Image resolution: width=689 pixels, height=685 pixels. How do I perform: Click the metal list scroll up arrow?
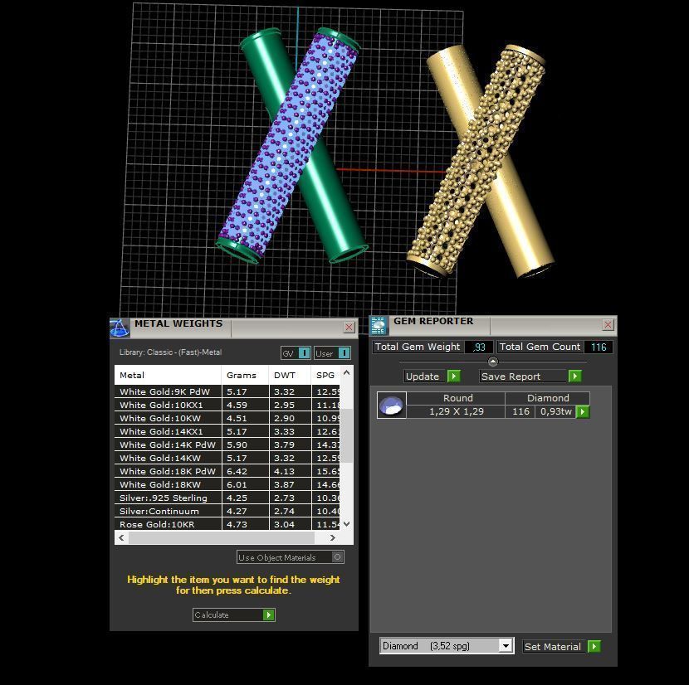pyautogui.click(x=347, y=373)
